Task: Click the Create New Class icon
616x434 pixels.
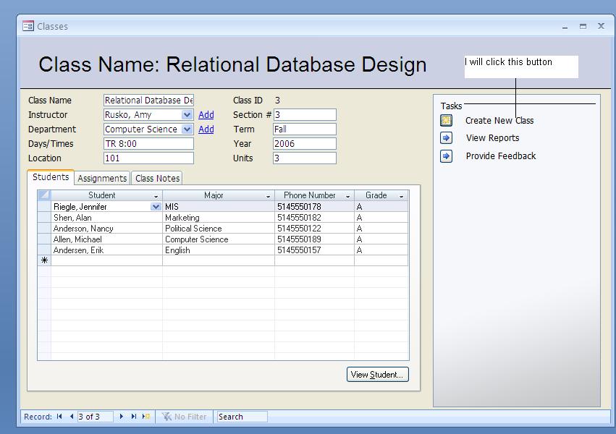Action: click(447, 121)
